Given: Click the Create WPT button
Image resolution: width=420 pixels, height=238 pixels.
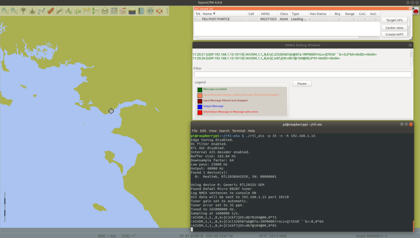Looking at the screenshot, I should [x=394, y=34].
